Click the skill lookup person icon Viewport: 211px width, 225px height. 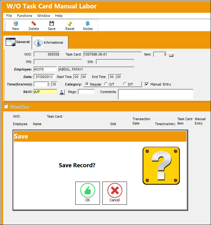click(62, 92)
